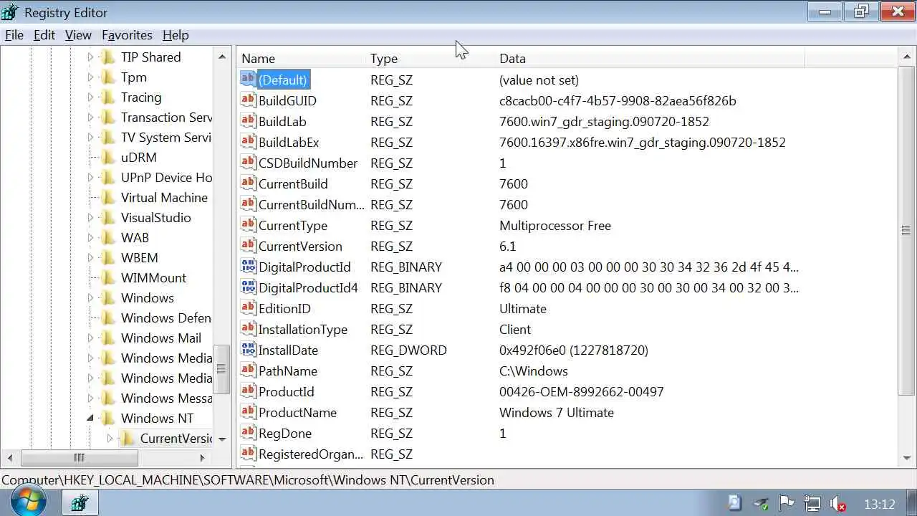Expand the TIP Shared key
The width and height of the screenshot is (917, 516).
click(90, 57)
